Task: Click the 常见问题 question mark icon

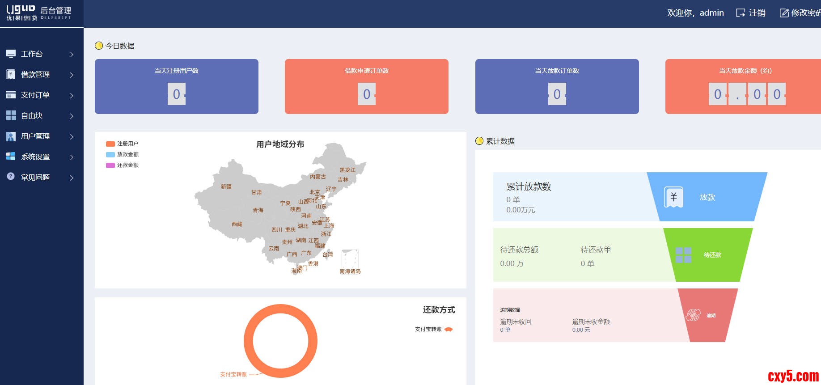Action: [11, 177]
